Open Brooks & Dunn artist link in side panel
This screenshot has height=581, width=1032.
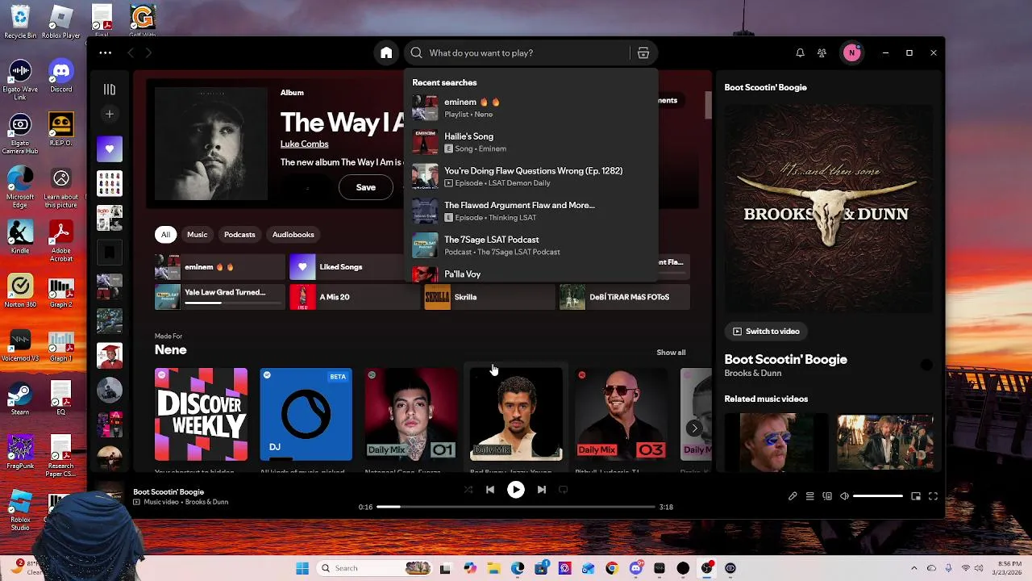tap(753, 374)
